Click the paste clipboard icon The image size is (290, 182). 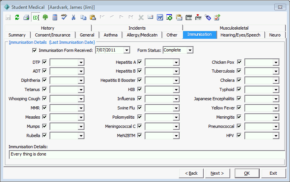pos(93,17)
